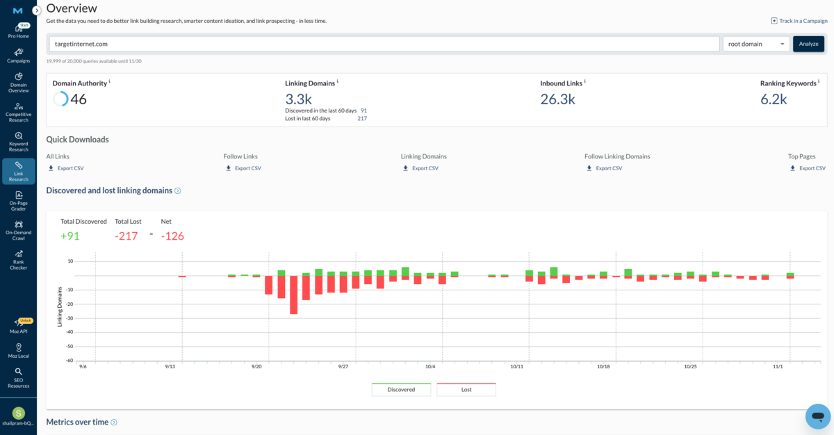Open Moz API in sidebar
The height and width of the screenshot is (435, 834).
[18, 325]
